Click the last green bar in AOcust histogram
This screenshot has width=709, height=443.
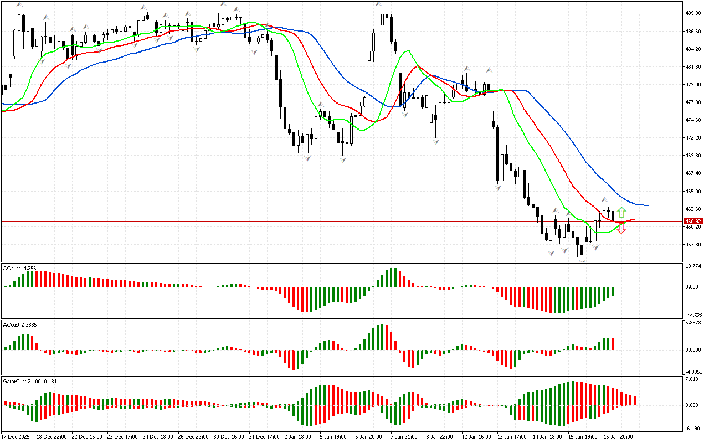613,292
